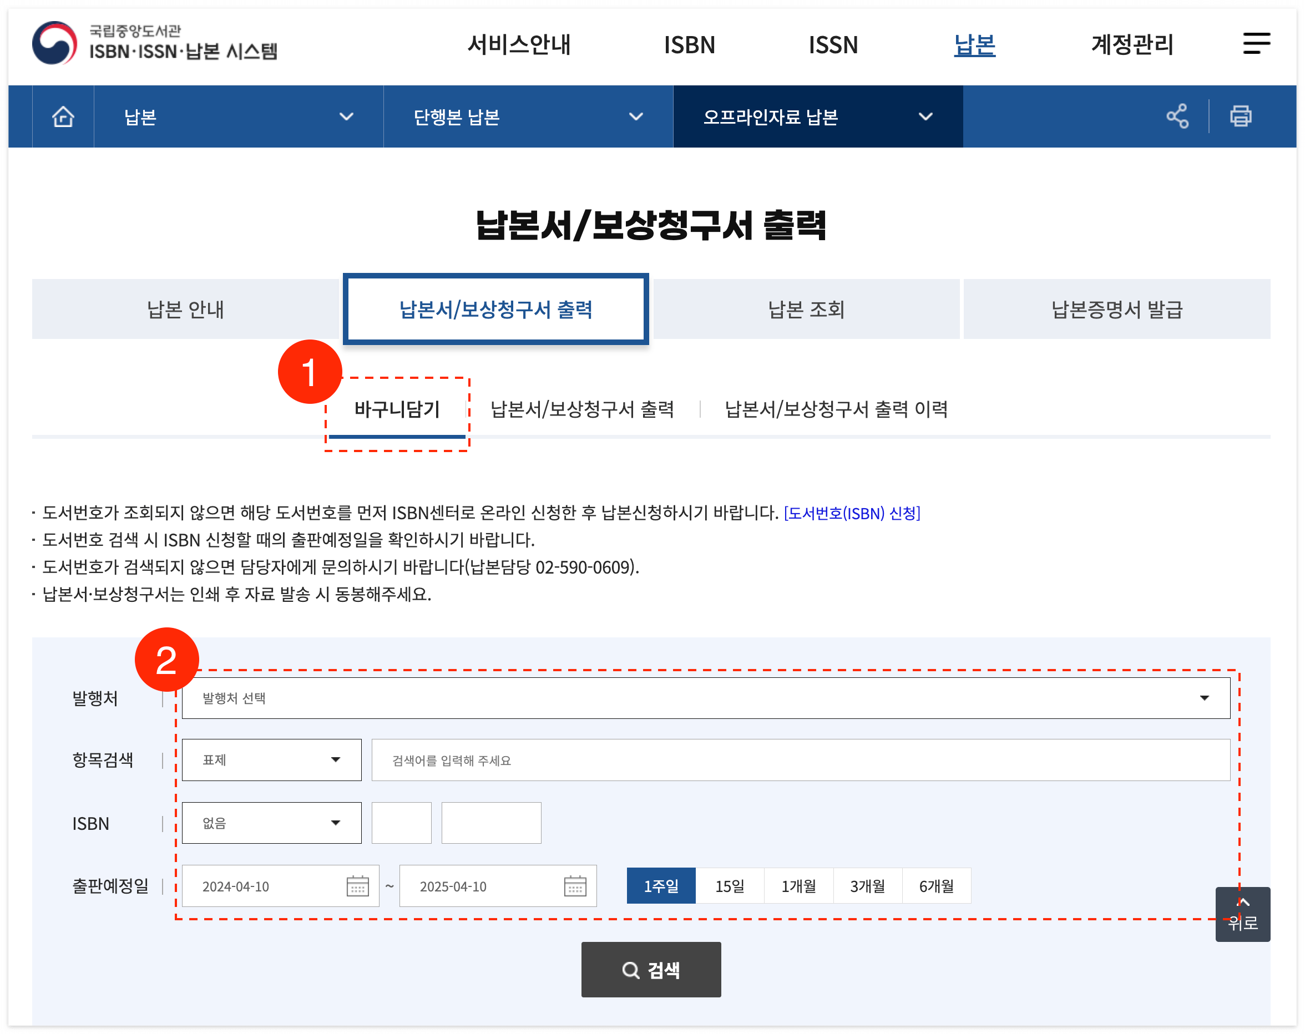Click the printer icon in blue bar
This screenshot has height=1034, width=1305.
1240,116
